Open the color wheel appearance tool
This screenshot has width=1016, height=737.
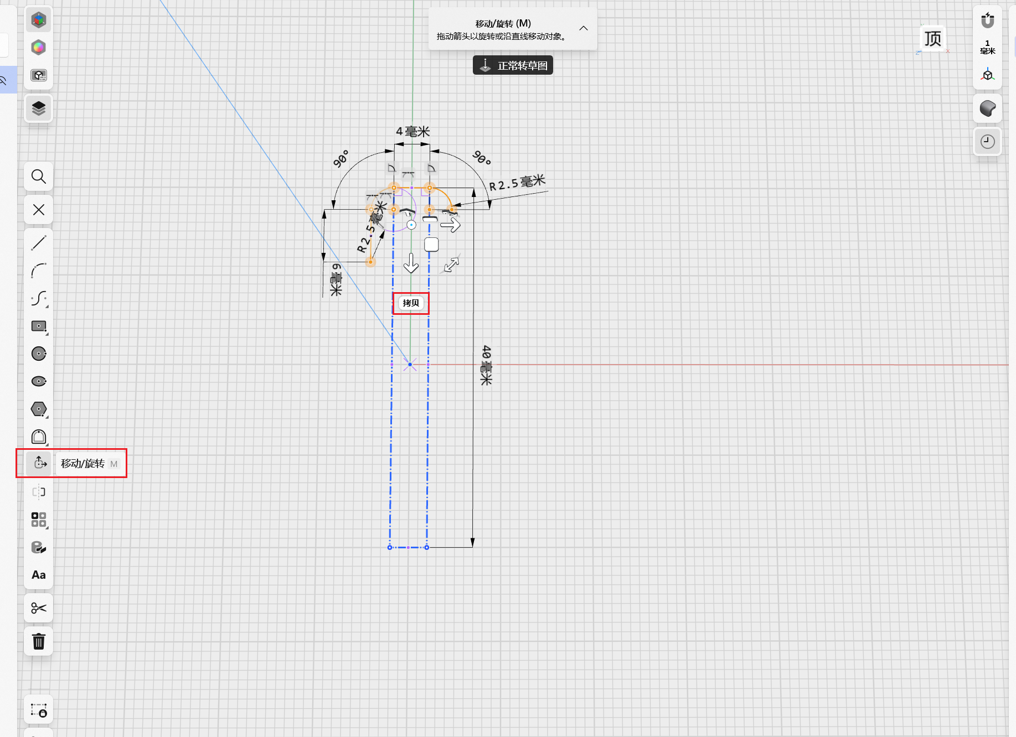click(39, 48)
